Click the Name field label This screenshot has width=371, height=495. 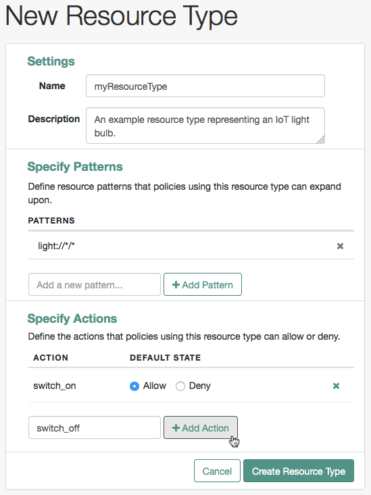[x=52, y=86]
